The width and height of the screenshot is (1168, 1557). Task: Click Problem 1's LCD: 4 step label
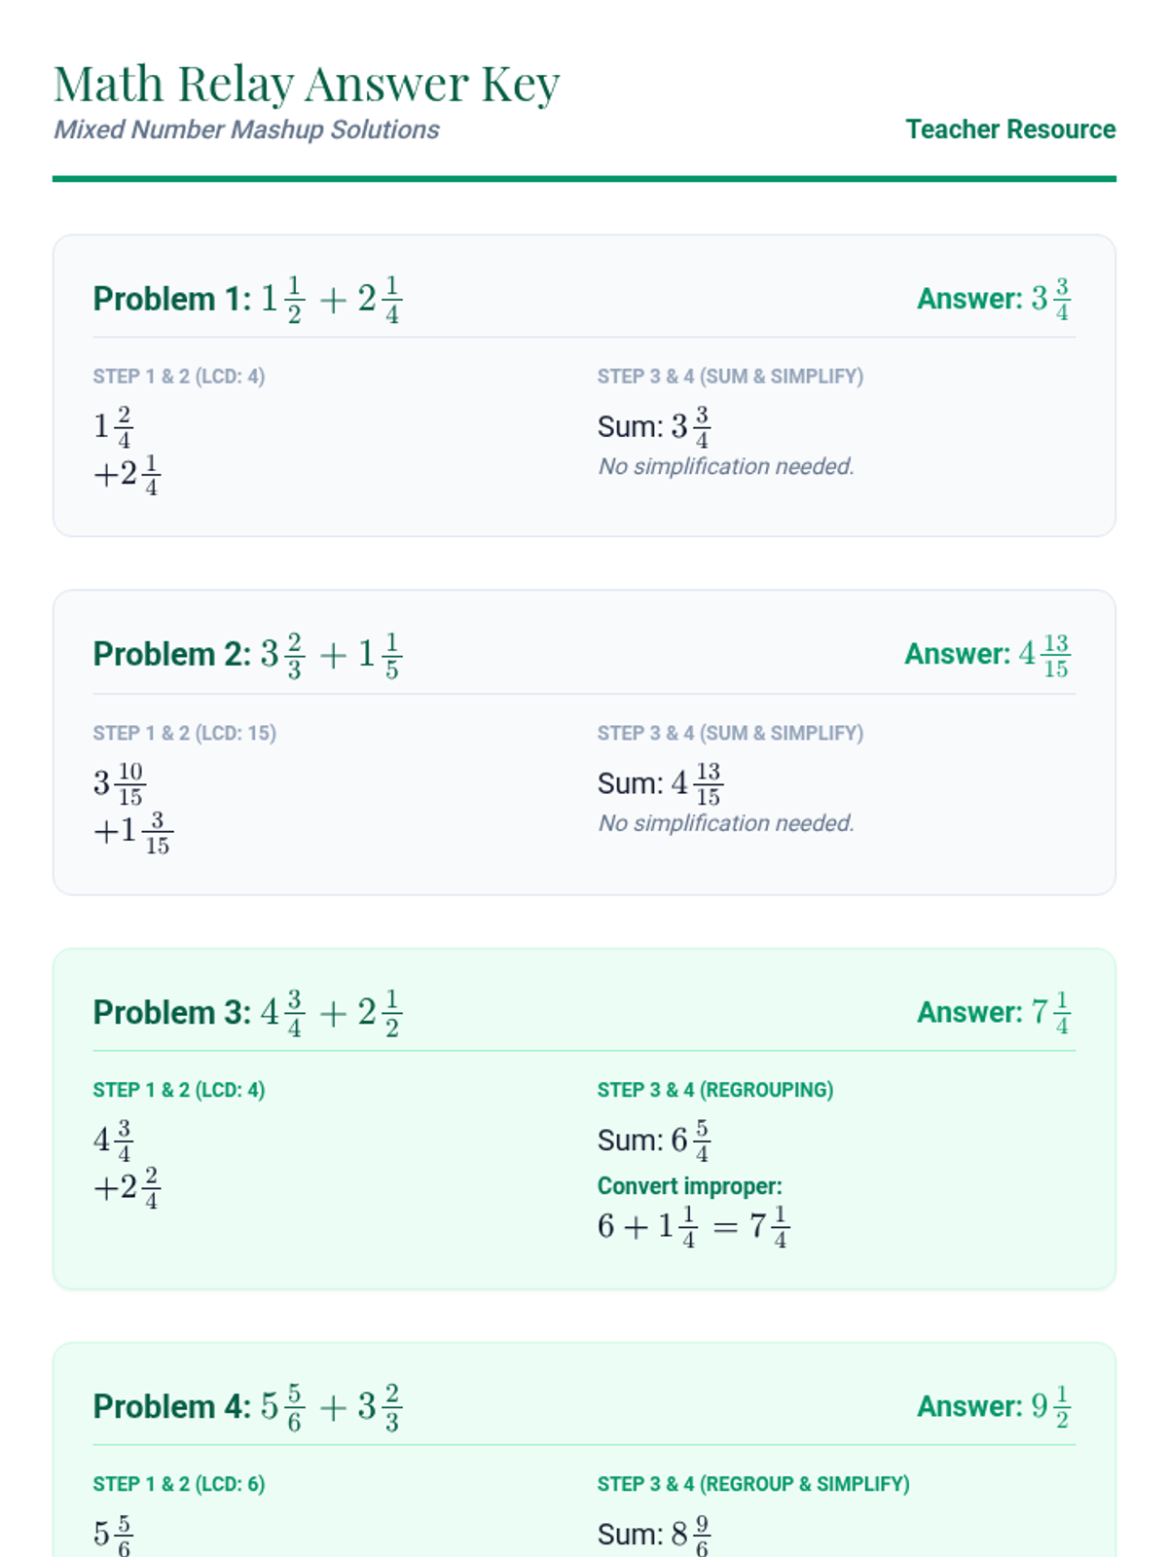(x=178, y=377)
